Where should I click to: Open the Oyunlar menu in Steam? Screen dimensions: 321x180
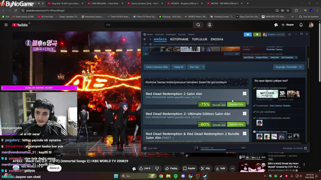point(182,34)
